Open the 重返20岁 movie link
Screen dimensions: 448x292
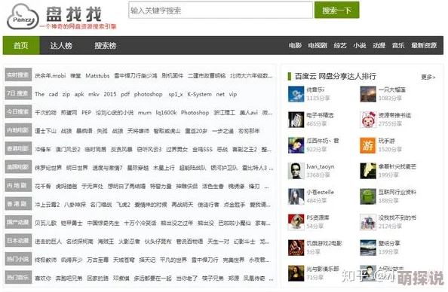pos(196,131)
